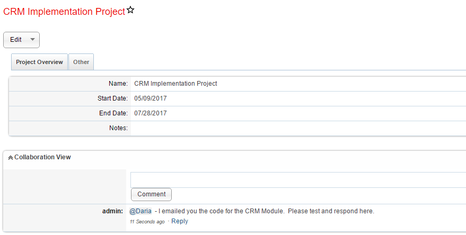
Task: Click the Name field value text
Action: tap(175, 84)
